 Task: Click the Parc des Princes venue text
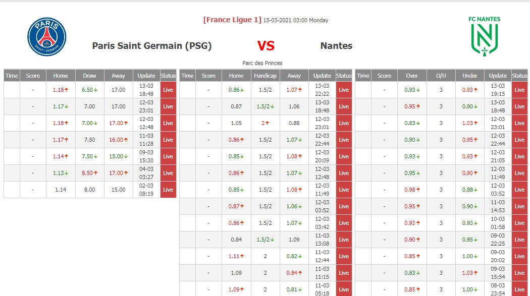click(262, 63)
